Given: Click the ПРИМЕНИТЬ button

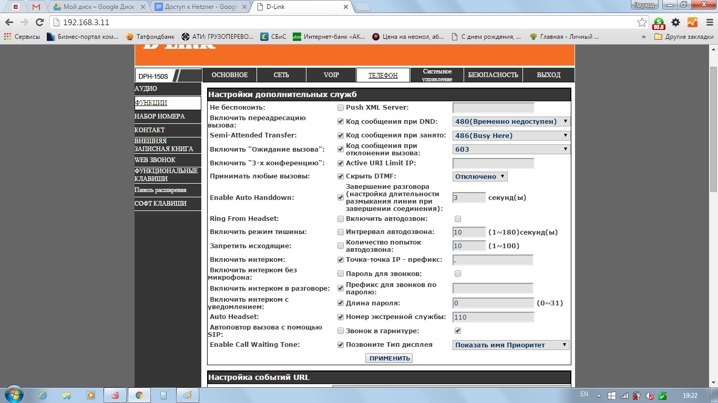Looking at the screenshot, I should (389, 358).
